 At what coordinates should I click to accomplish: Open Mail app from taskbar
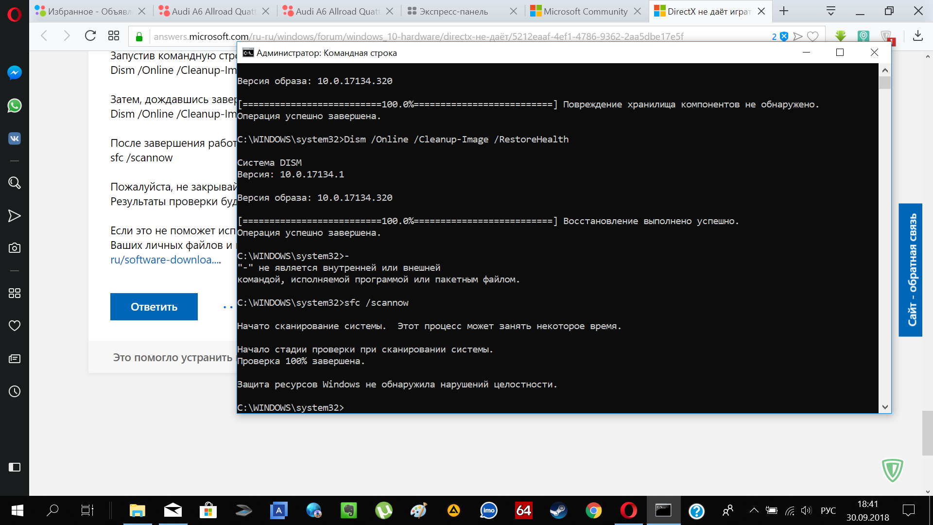[x=173, y=510]
